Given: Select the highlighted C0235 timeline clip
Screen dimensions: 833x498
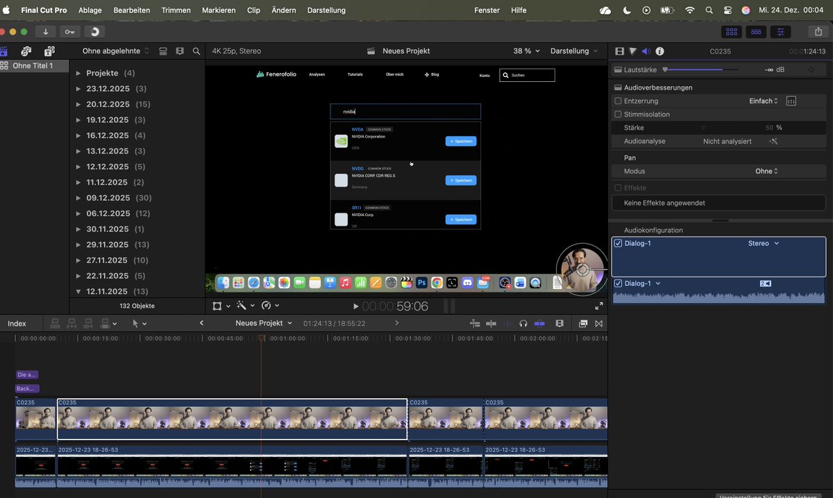Looking at the screenshot, I should [x=232, y=419].
